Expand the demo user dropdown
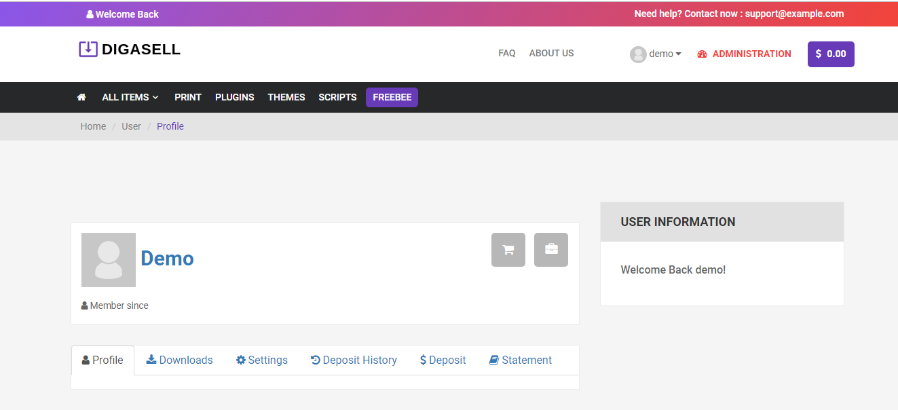The width and height of the screenshot is (898, 410). [x=665, y=54]
